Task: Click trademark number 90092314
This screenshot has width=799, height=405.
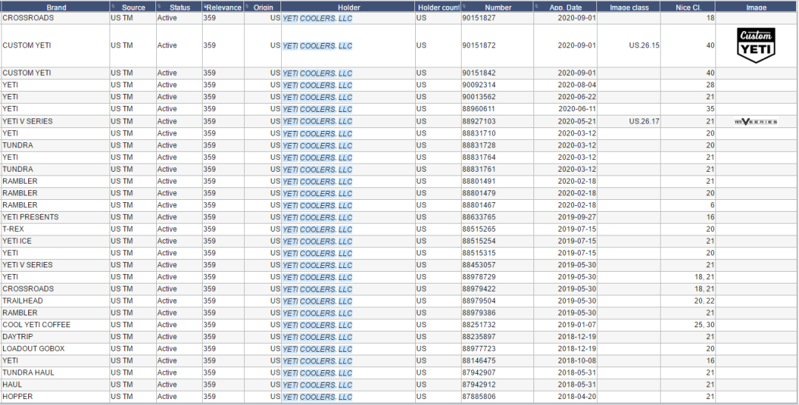Action: [x=479, y=85]
